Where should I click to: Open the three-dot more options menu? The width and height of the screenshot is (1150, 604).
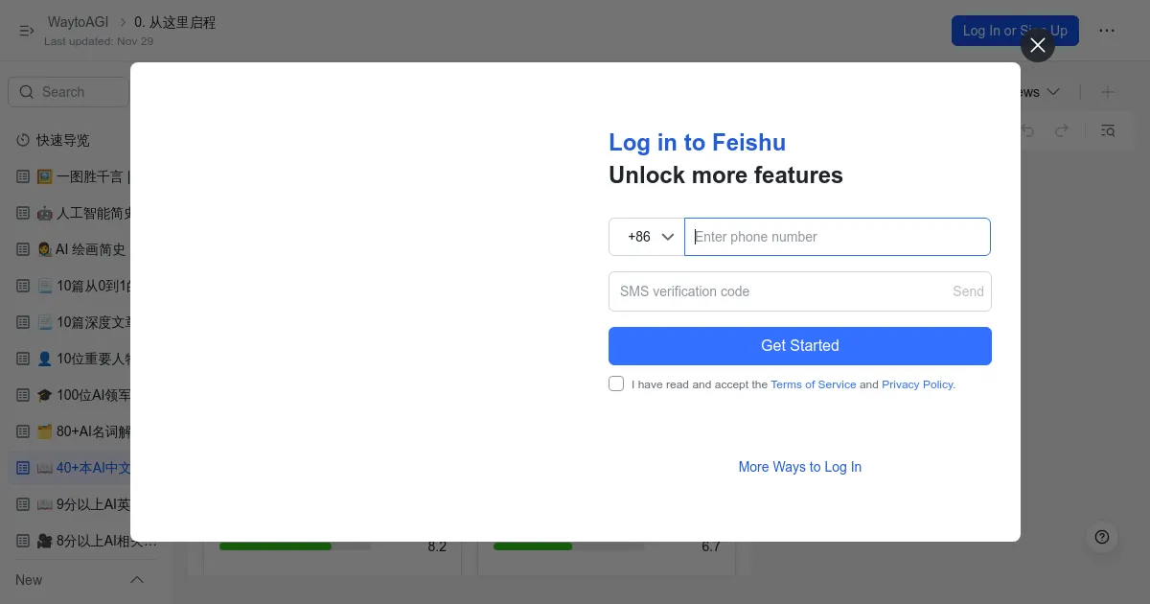click(1107, 31)
